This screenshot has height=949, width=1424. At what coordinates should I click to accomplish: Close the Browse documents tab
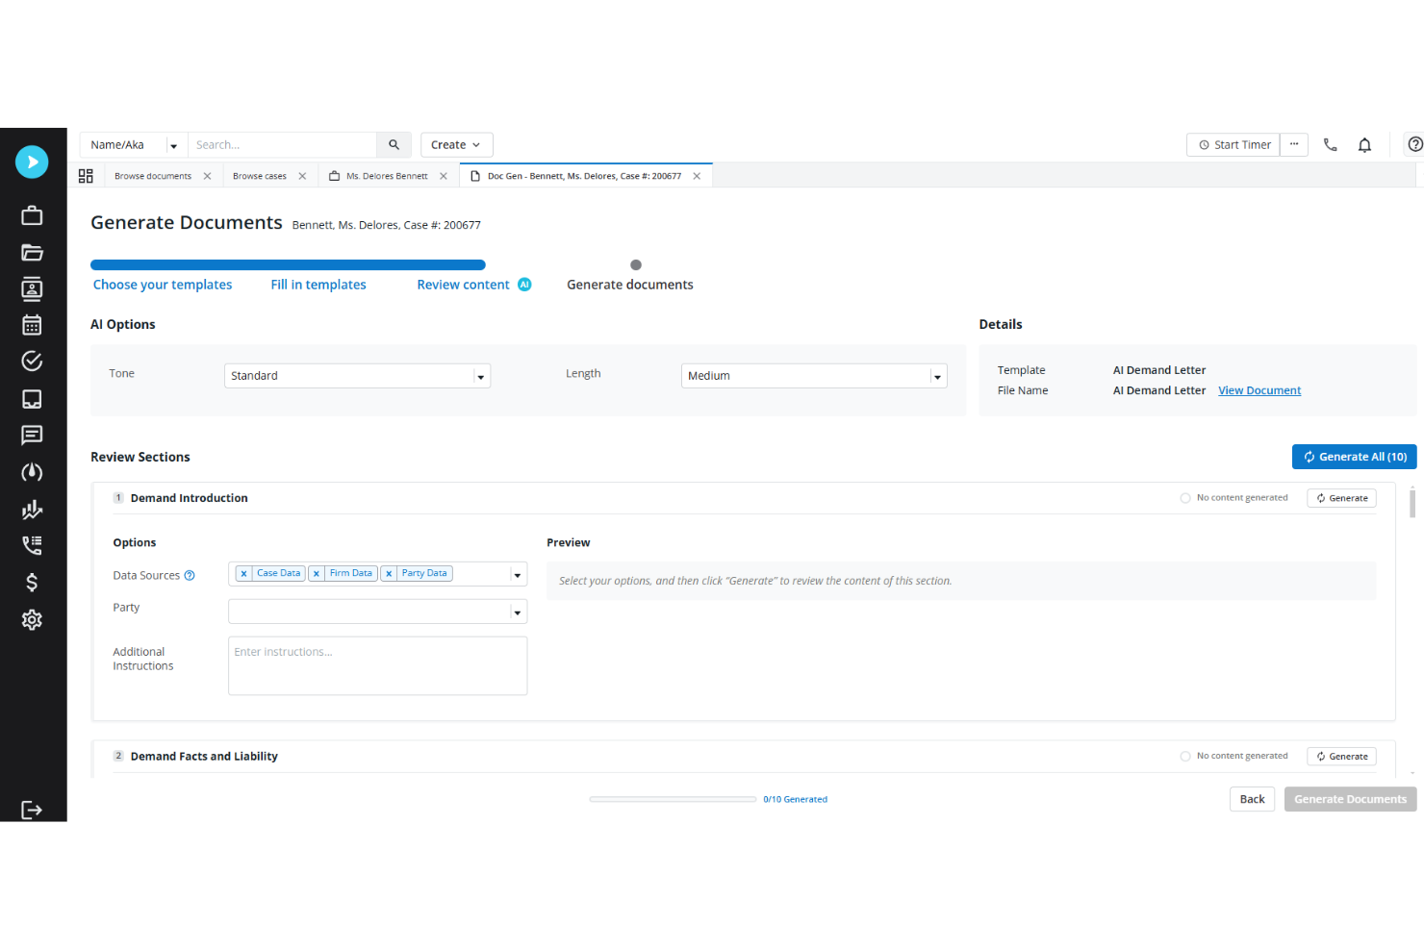pos(207,176)
